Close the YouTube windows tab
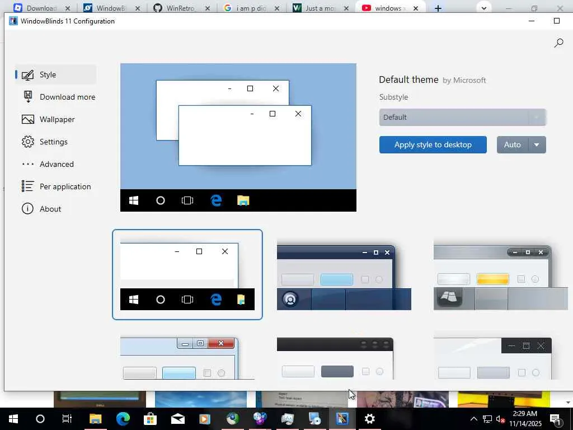Viewport: 573px width, 430px height. (x=416, y=8)
